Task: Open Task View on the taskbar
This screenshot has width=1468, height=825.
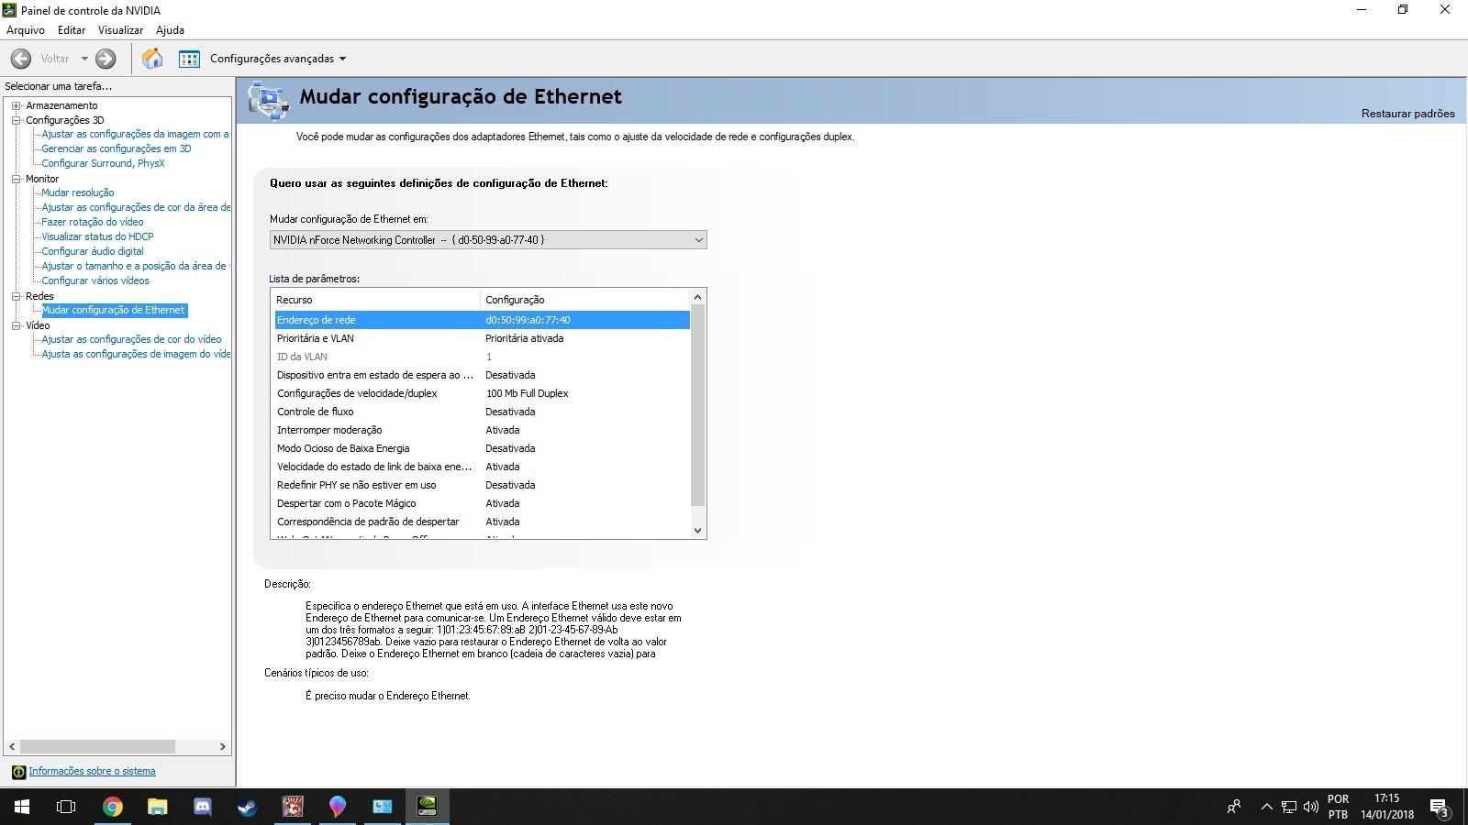Action: point(66,807)
